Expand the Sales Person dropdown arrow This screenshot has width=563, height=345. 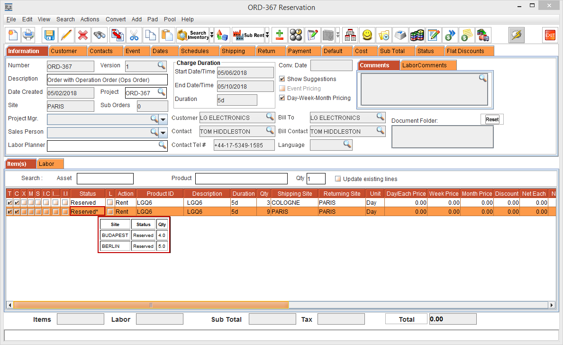coord(163,133)
